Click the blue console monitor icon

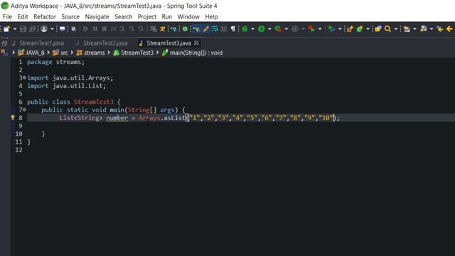(63, 28)
